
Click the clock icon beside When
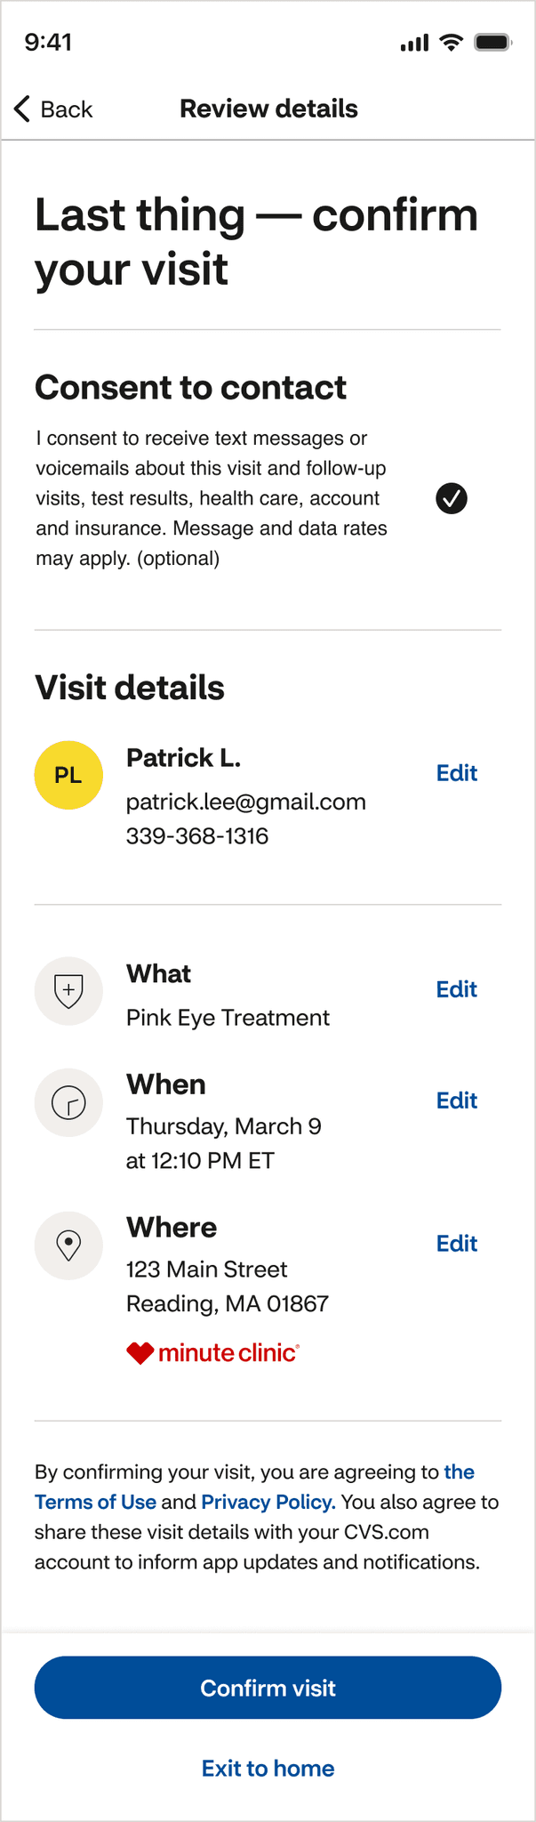pos(68,1101)
